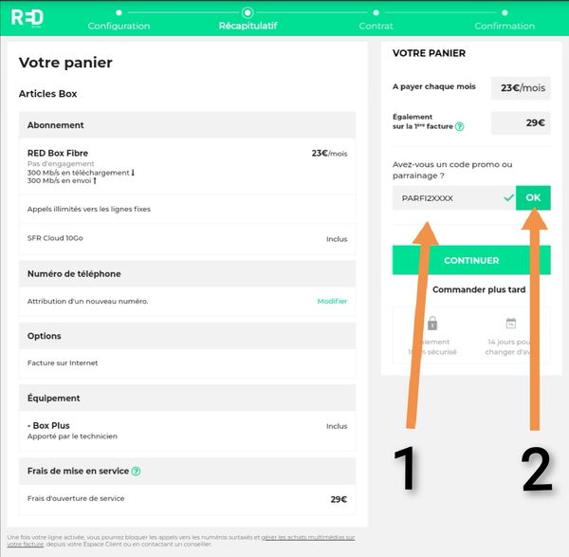Click Modifier for the phone number
The height and width of the screenshot is (557, 569).
point(332,301)
